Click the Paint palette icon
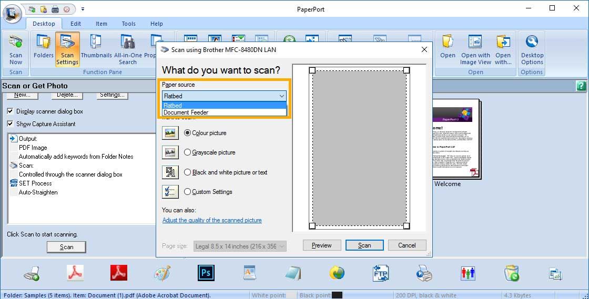 (163, 273)
